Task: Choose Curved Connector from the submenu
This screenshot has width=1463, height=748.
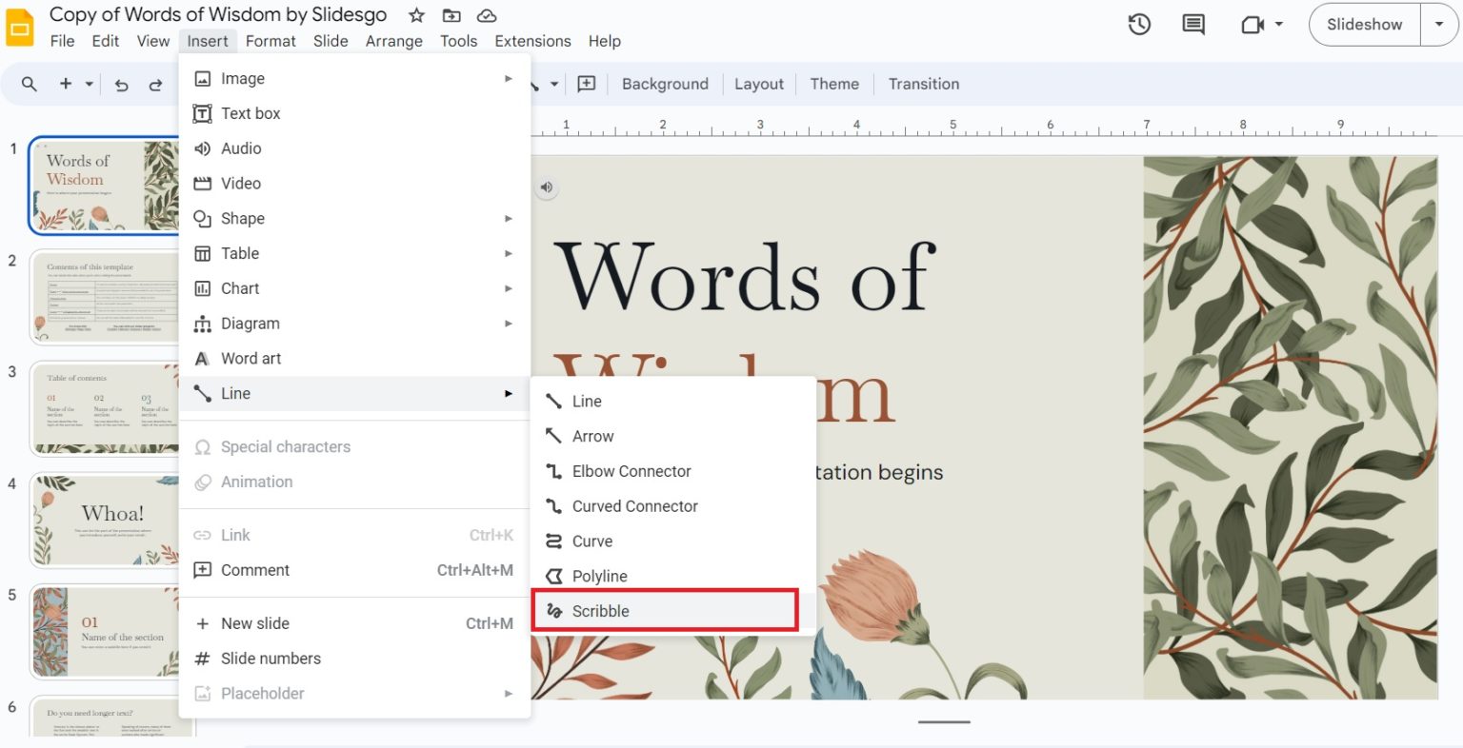Action: click(634, 505)
